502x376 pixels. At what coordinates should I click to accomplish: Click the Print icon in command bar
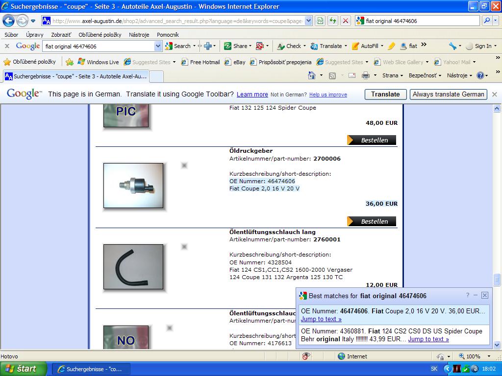(x=365, y=75)
